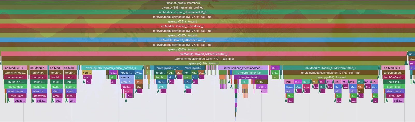Select yellow <bui... slice below pytorch_causal_conv1d
415x122 pixels.
coord(87,73)
